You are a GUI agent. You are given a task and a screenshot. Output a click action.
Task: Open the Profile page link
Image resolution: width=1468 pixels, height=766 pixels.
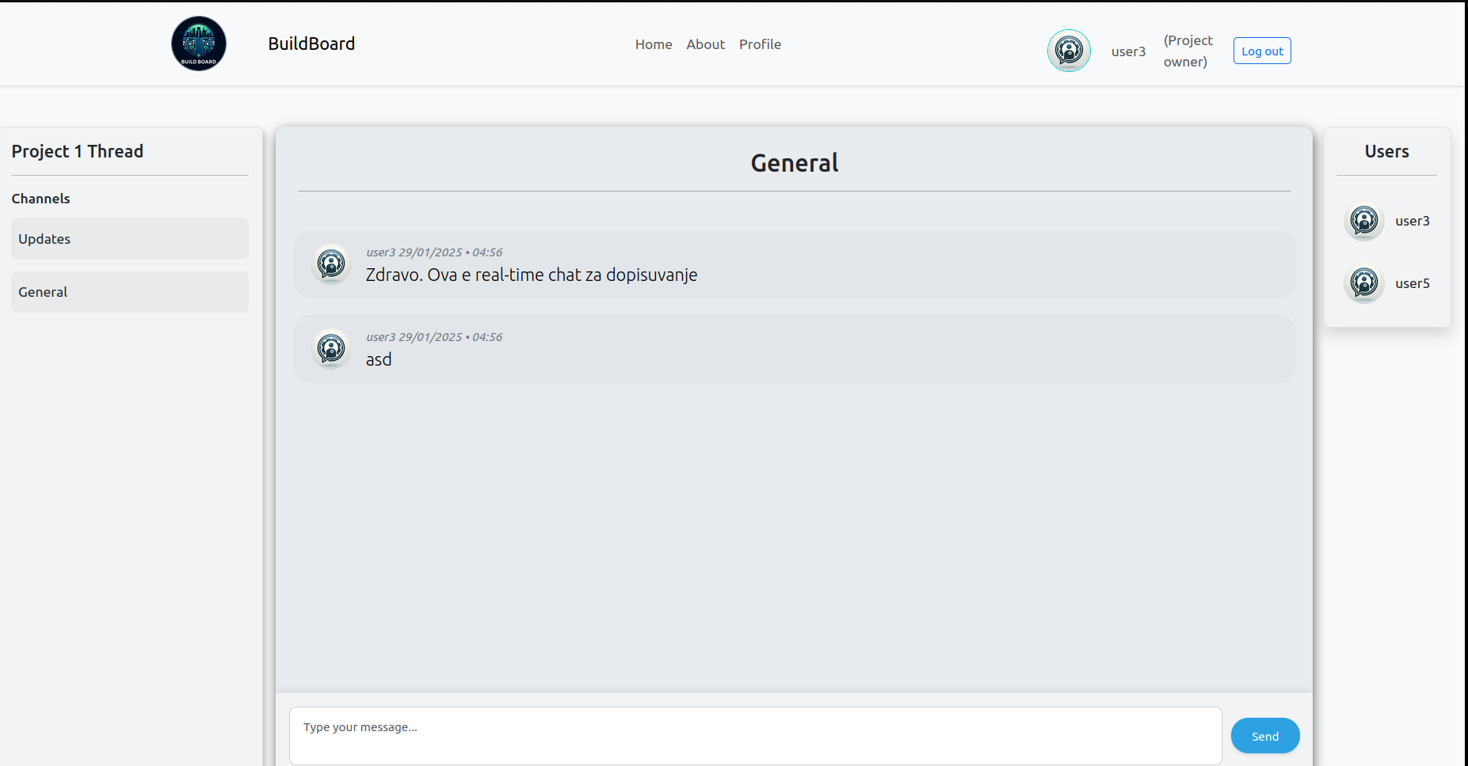(760, 45)
